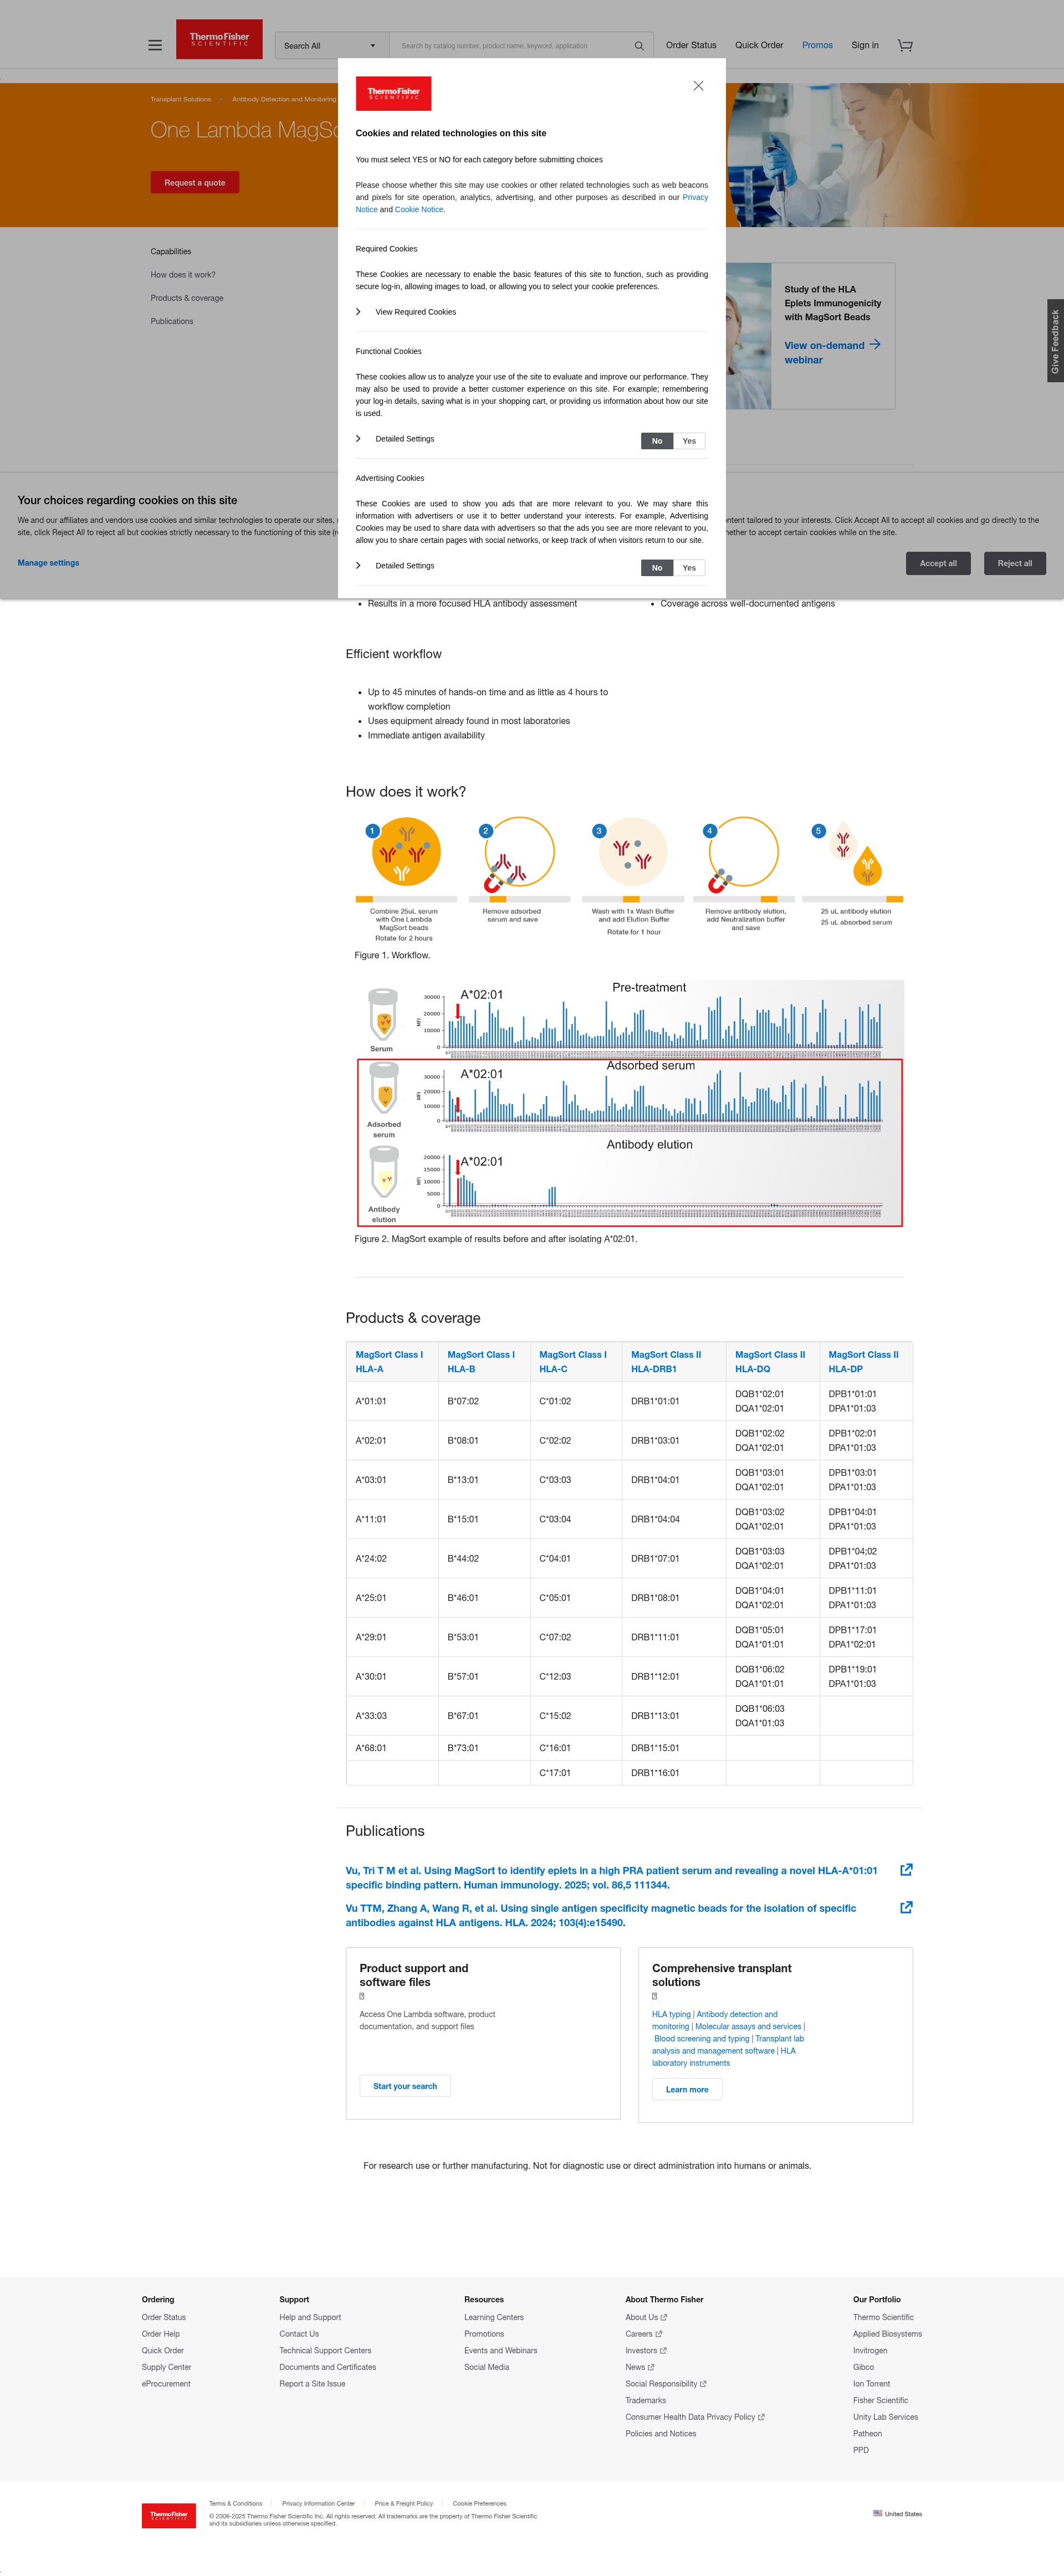This screenshot has width=1064, height=2576.
Task: Open Quick Order in header
Action: (x=759, y=45)
